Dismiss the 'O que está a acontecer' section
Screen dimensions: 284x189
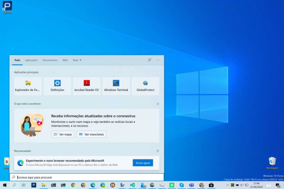coord(158,104)
